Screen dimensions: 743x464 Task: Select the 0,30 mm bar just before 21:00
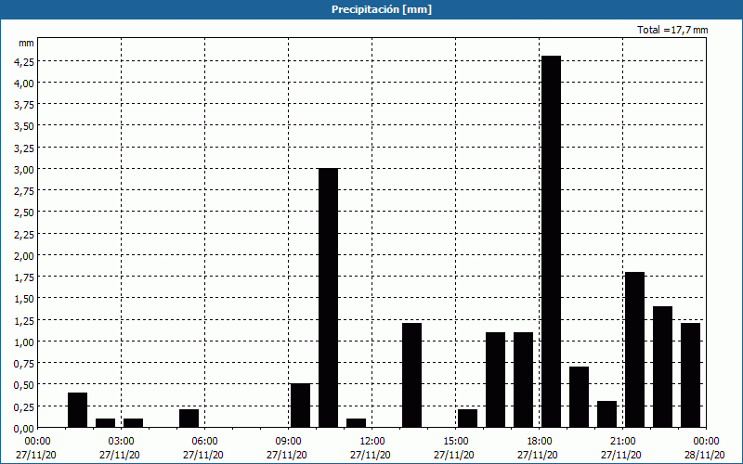click(607, 414)
